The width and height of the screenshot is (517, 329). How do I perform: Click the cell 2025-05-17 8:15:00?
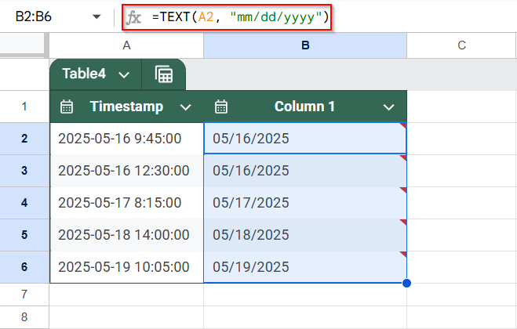click(126, 203)
